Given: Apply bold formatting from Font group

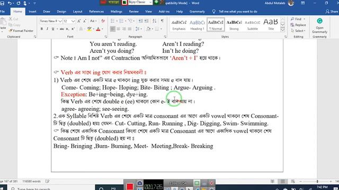Looking at the screenshot, I should tap(42, 29).
